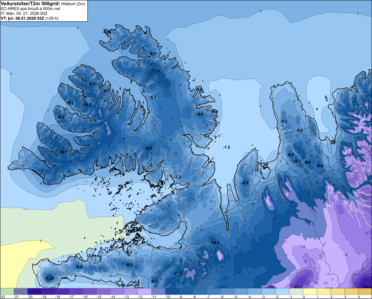This screenshot has width=372, height=299.
Task: Click the -7.3 temperature label
Action: (284, 121)
